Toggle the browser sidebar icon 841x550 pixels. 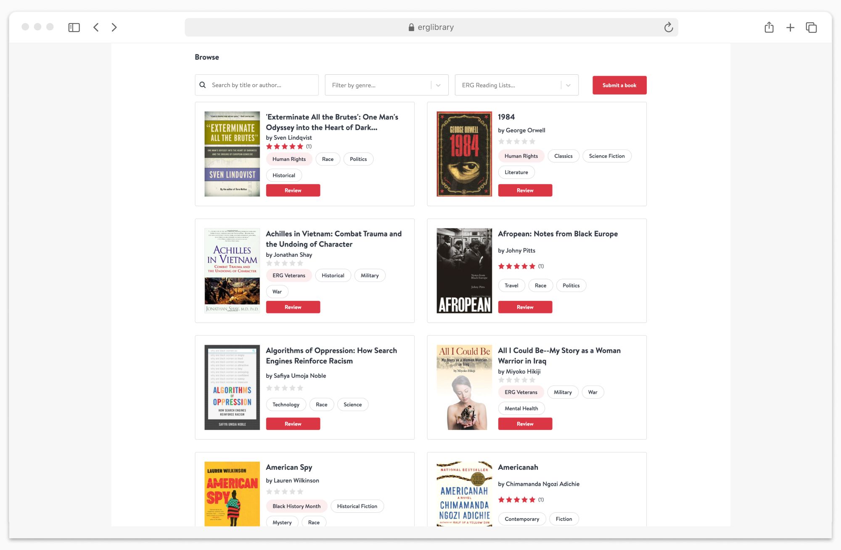coord(74,27)
